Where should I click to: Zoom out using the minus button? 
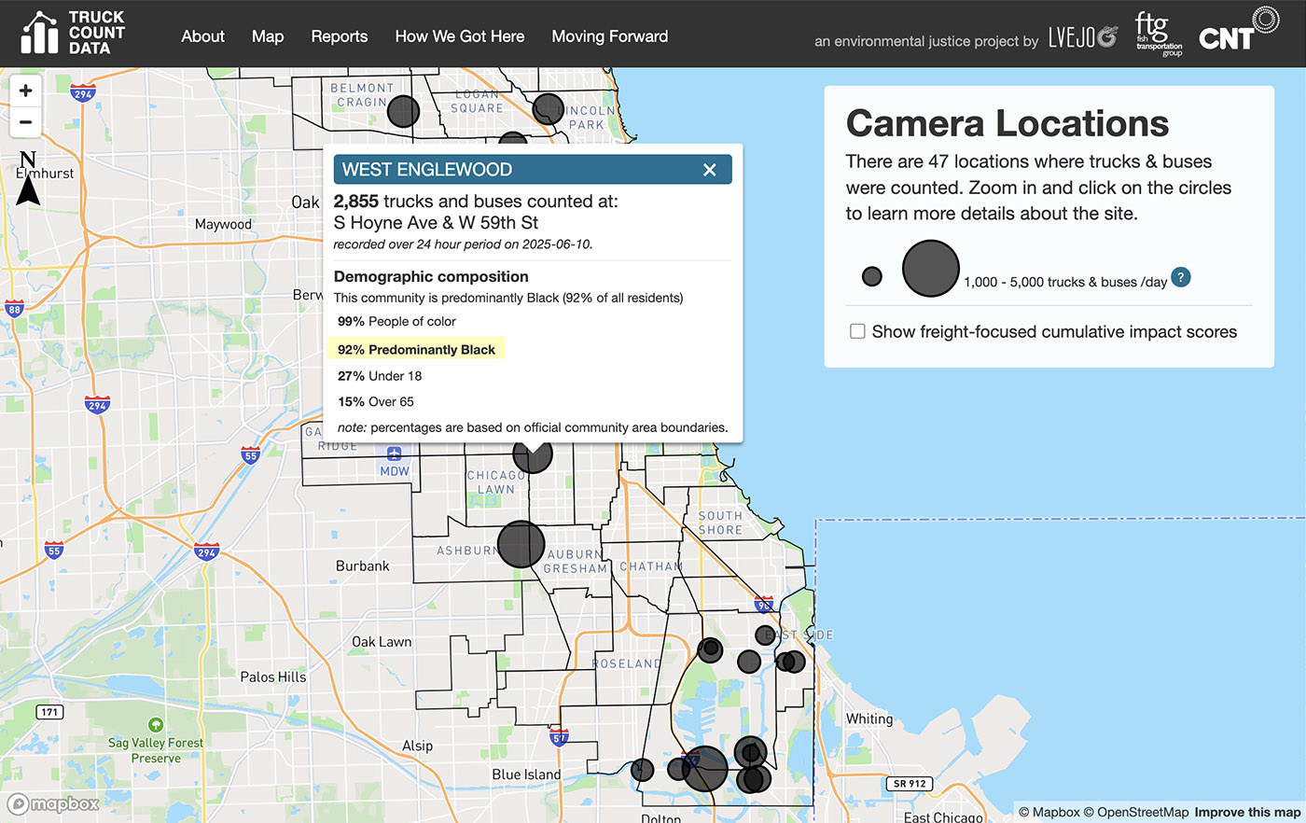pos(25,122)
